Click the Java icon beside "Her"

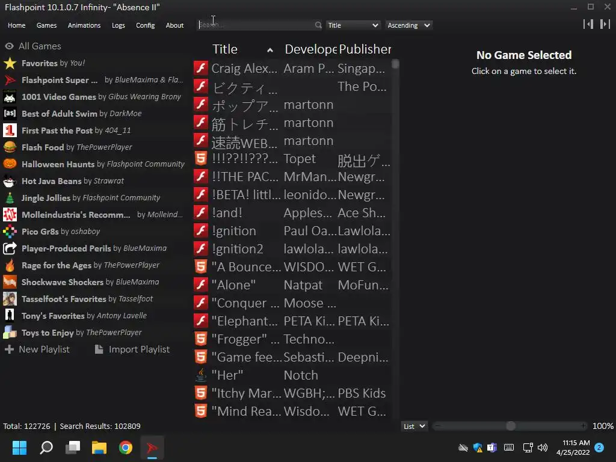[201, 375]
